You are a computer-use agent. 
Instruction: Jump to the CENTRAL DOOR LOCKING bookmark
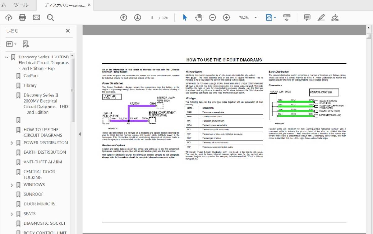[39, 174]
